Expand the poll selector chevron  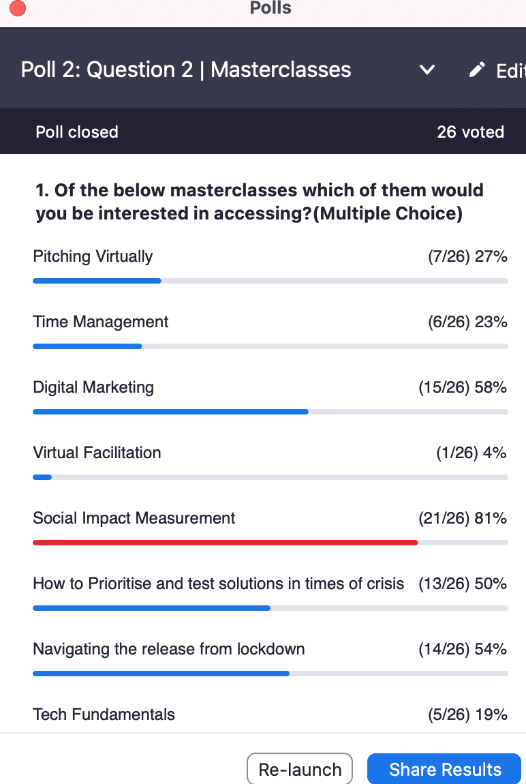point(427,70)
